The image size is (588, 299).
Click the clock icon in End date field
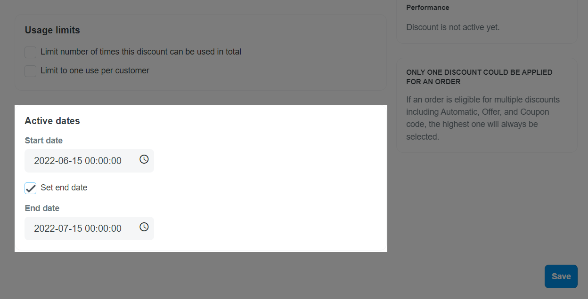[144, 227]
